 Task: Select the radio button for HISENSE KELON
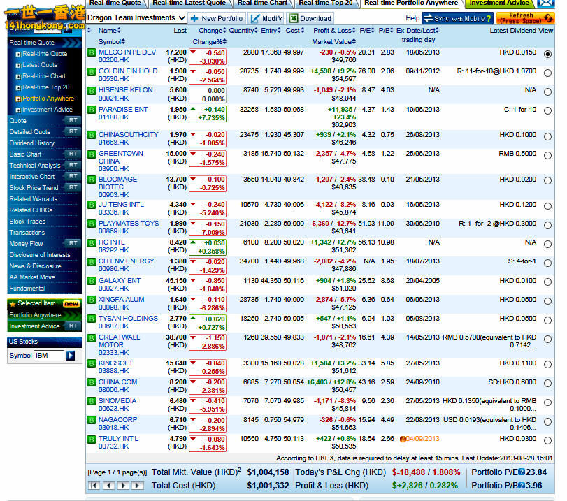pos(548,92)
